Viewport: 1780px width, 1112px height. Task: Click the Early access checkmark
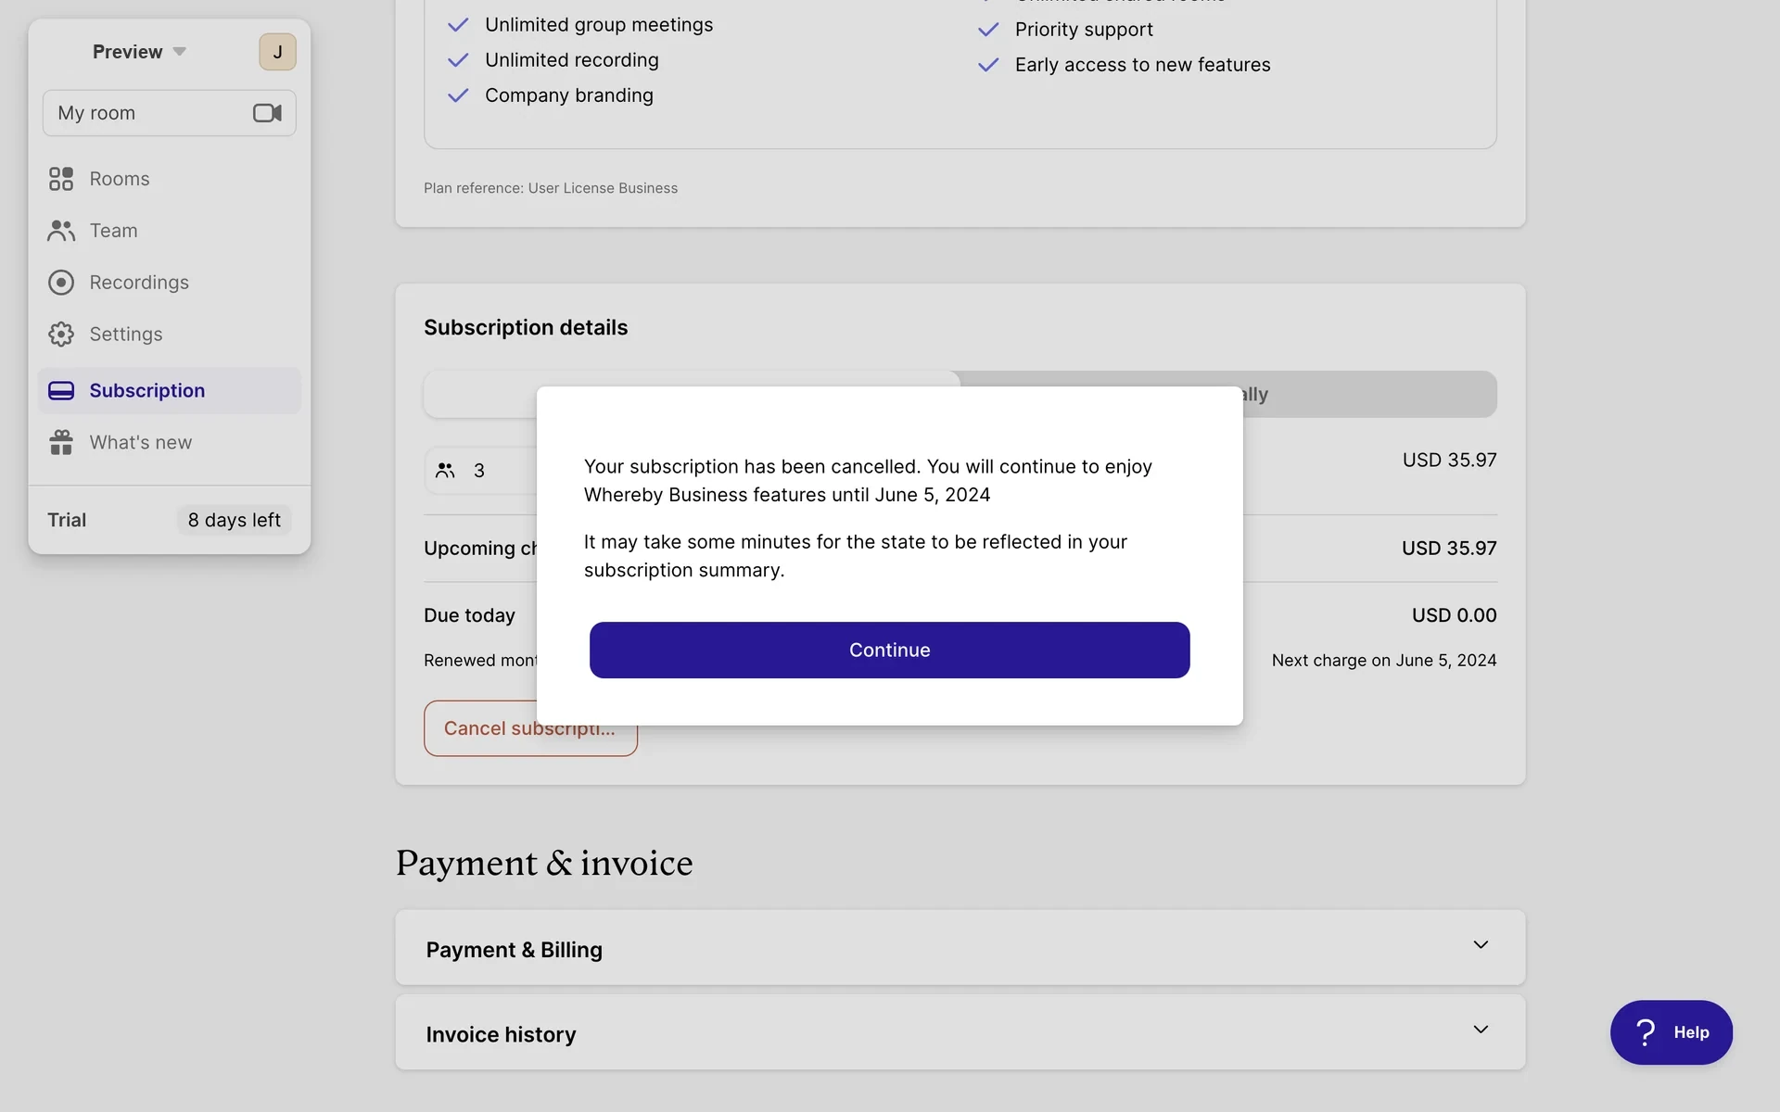[988, 65]
